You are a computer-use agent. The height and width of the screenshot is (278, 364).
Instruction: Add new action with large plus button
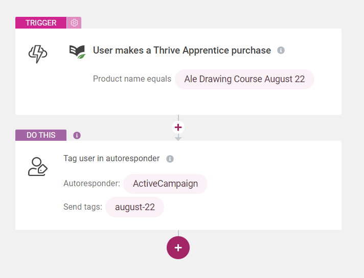(x=178, y=248)
